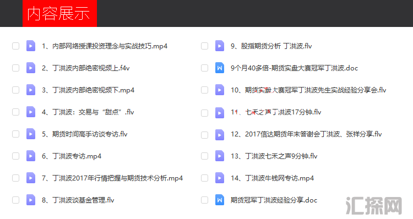Click video icon for 丁洪波内部绝密视频下.mp4
The image size is (413, 219).
pyautogui.click(x=31, y=90)
